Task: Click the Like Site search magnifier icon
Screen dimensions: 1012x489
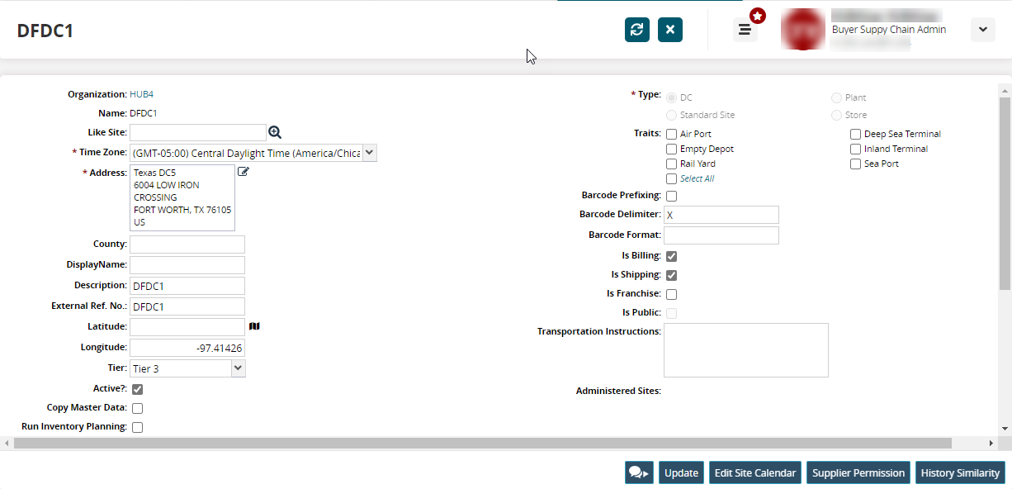Action: click(x=275, y=132)
